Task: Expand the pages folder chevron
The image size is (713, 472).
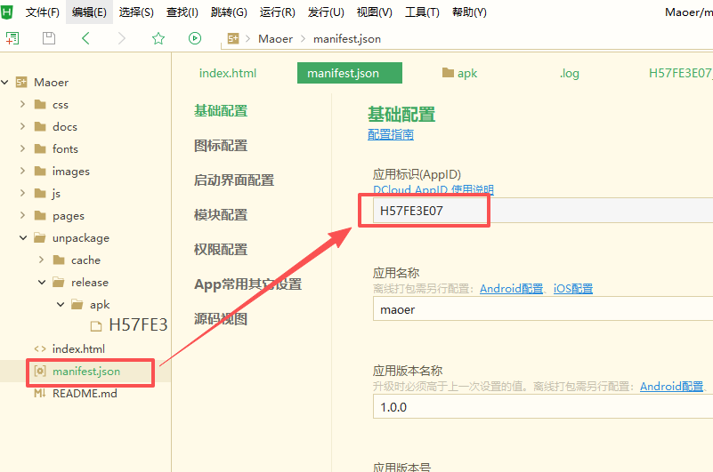Action: tap(23, 215)
